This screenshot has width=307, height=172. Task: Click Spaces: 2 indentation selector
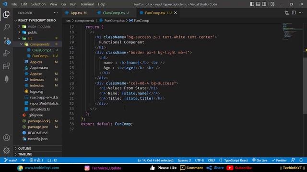point(184,161)
